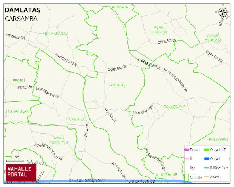Click the YENİ SAMSUN CD road label
This screenshot has height=187, width=234.
point(141,181)
